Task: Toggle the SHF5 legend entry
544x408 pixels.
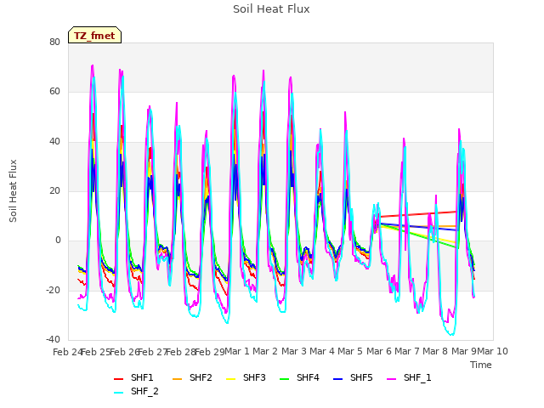Action: coord(353,377)
